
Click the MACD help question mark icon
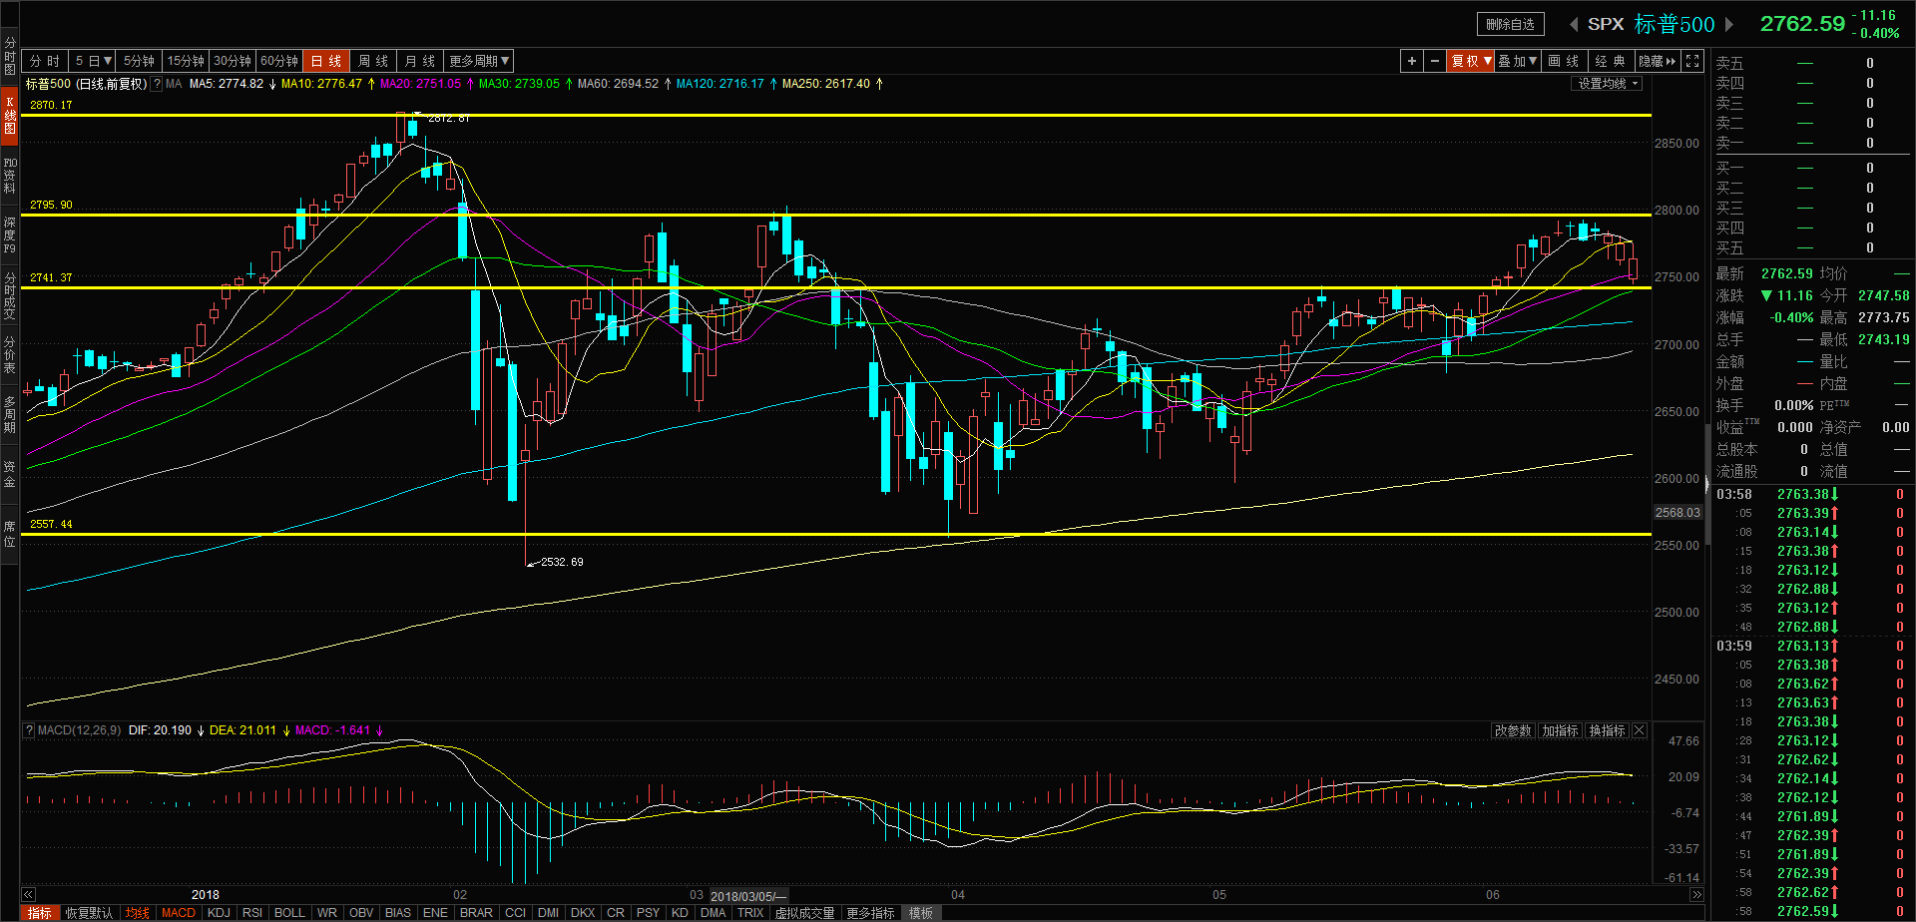pos(29,730)
